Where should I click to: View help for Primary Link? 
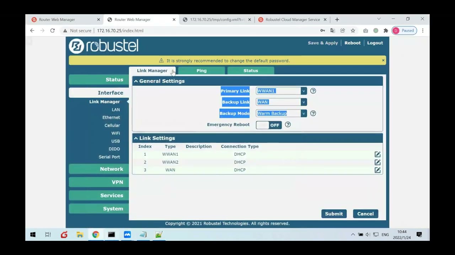(x=313, y=91)
